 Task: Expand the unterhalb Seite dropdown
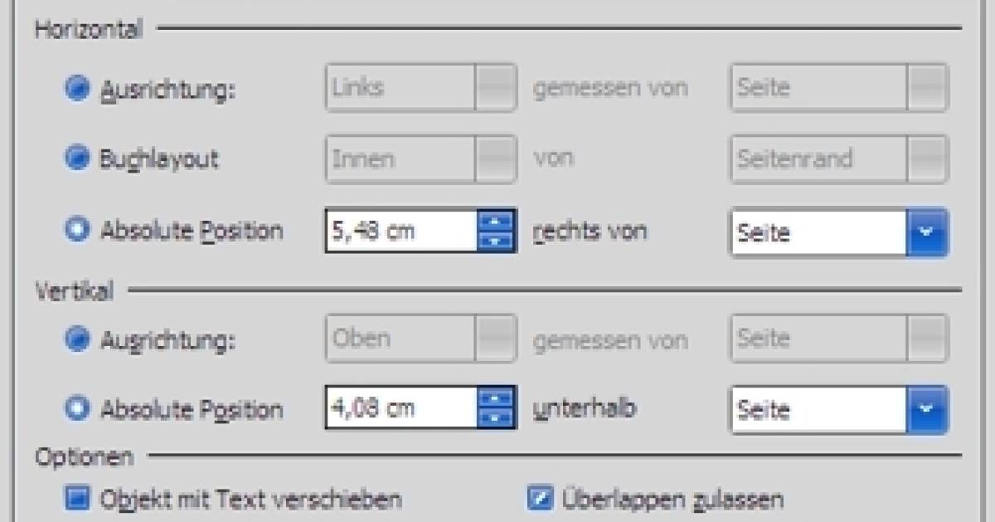click(x=928, y=409)
